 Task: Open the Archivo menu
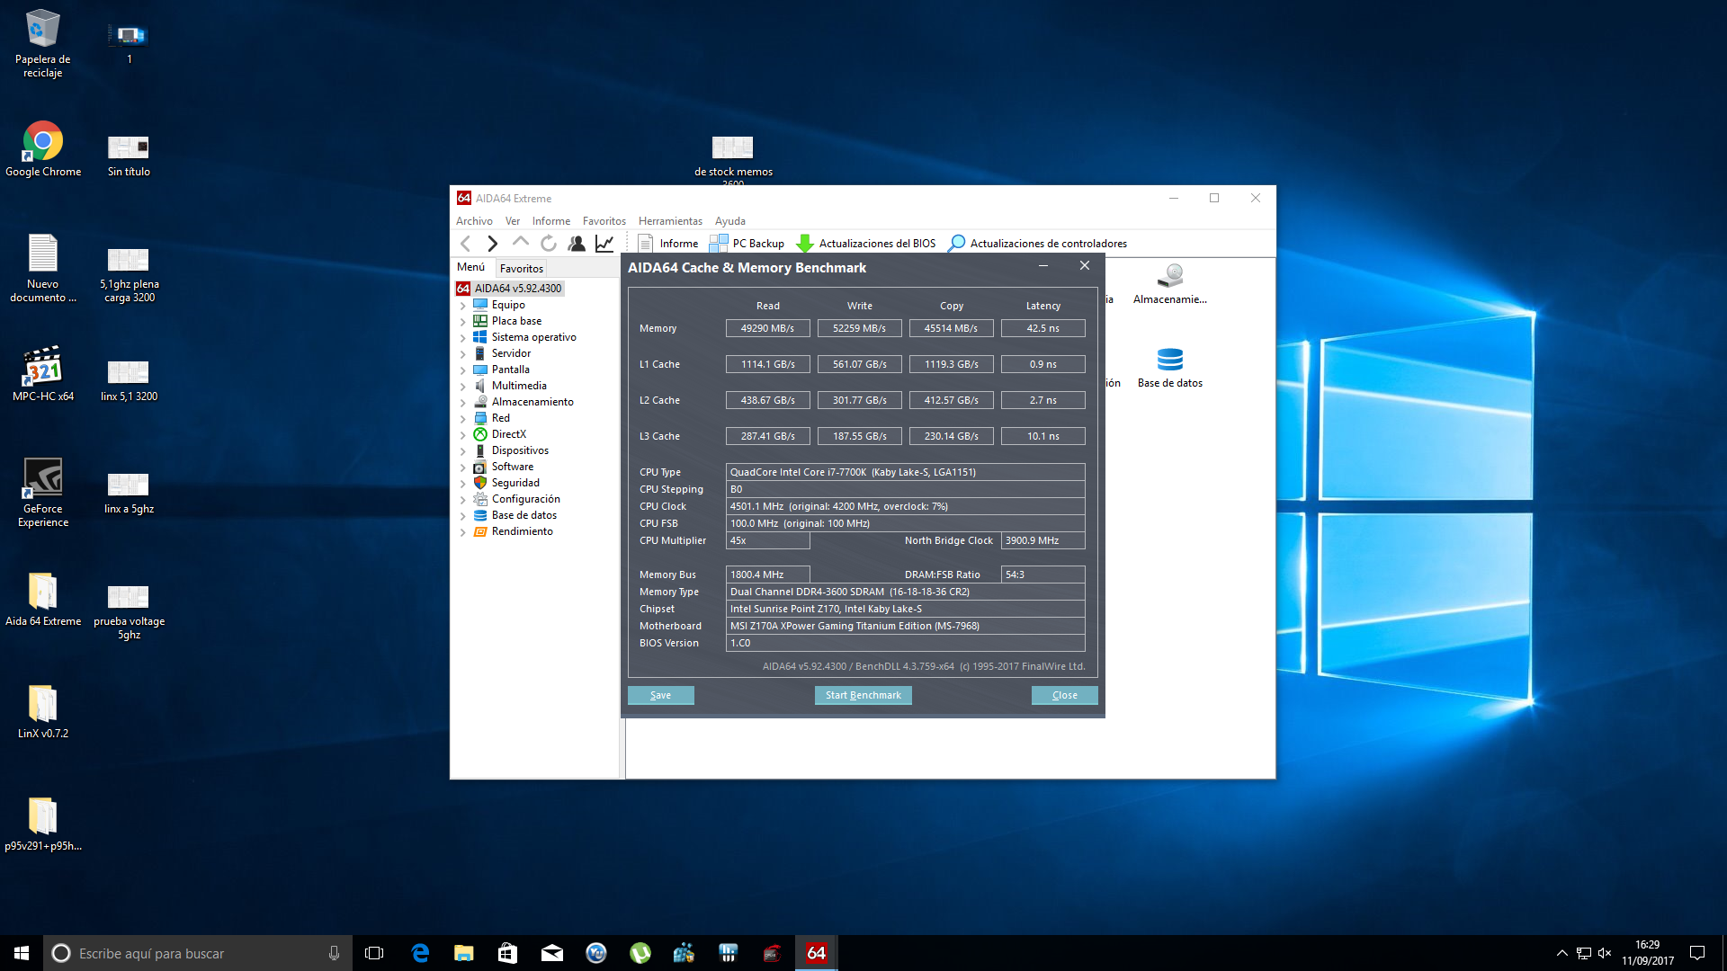pos(474,221)
